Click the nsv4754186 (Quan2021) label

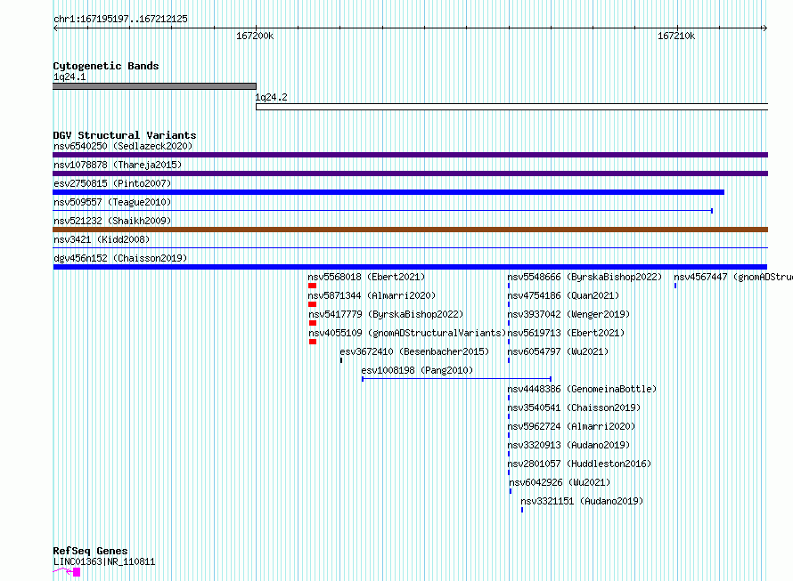pyautogui.click(x=563, y=295)
